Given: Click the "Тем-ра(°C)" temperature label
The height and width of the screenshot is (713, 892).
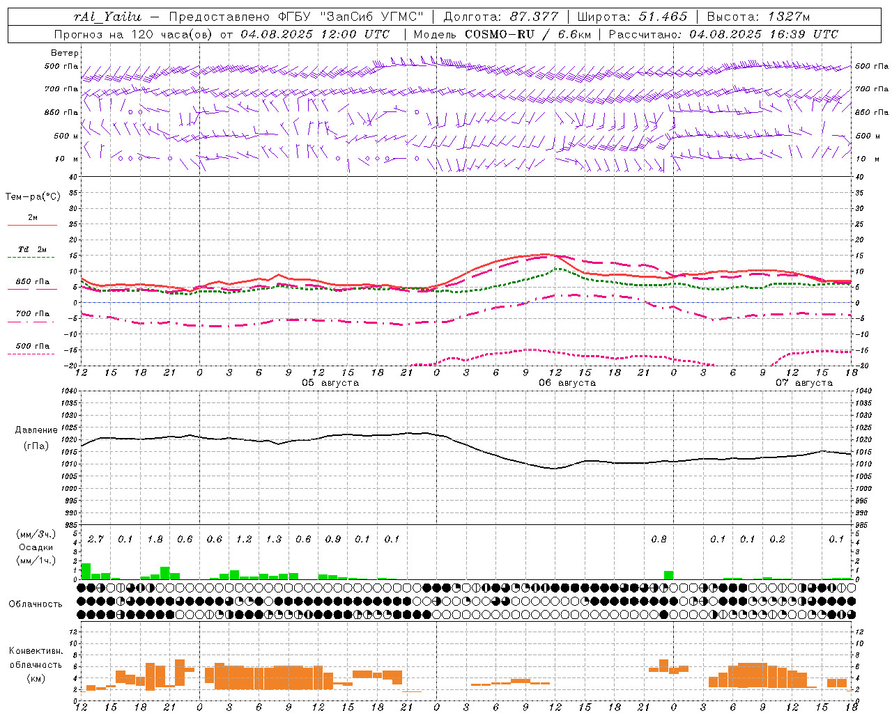Looking at the screenshot, I should [33, 197].
